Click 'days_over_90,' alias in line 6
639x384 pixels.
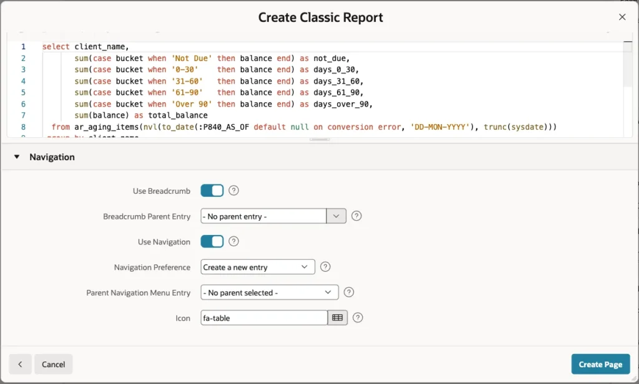(x=343, y=104)
